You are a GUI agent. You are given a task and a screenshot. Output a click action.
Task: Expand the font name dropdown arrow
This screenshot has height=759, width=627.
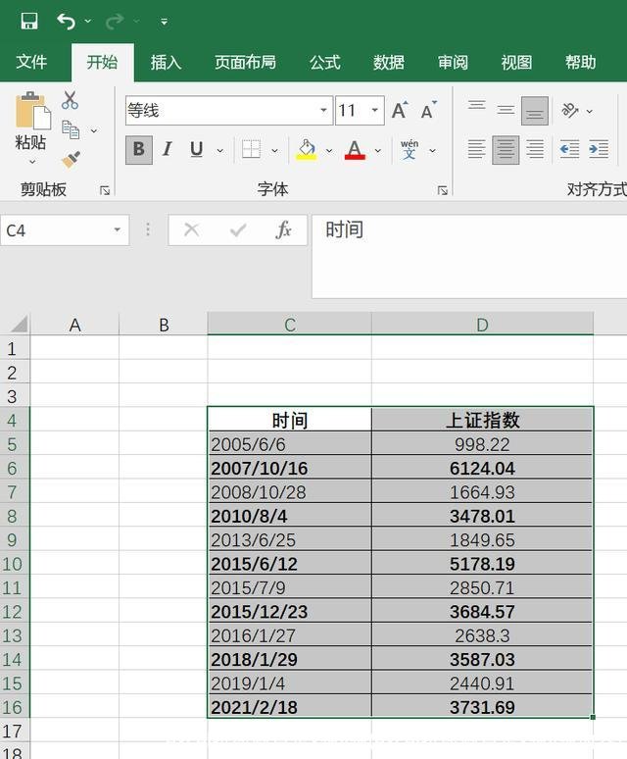click(323, 111)
